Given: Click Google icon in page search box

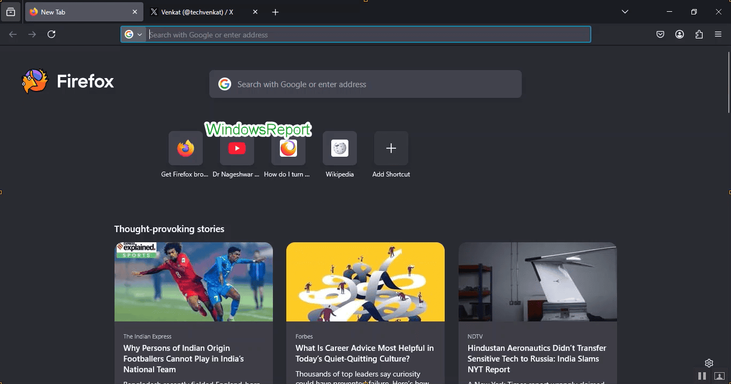Looking at the screenshot, I should 225,84.
